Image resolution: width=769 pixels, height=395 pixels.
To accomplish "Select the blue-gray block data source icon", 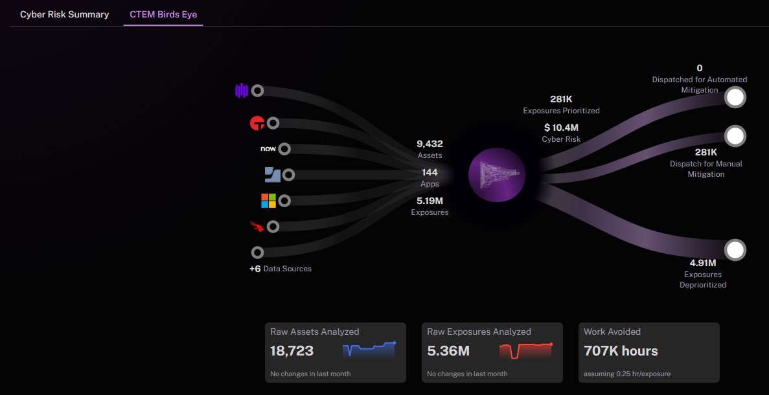I will [x=273, y=174].
